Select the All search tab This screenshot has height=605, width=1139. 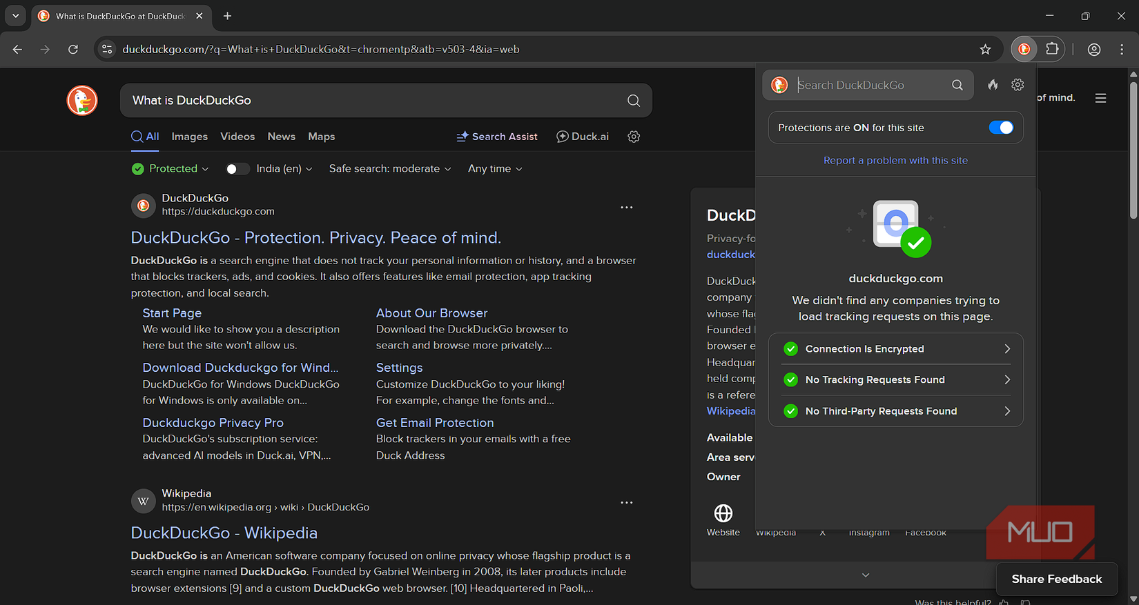(145, 137)
